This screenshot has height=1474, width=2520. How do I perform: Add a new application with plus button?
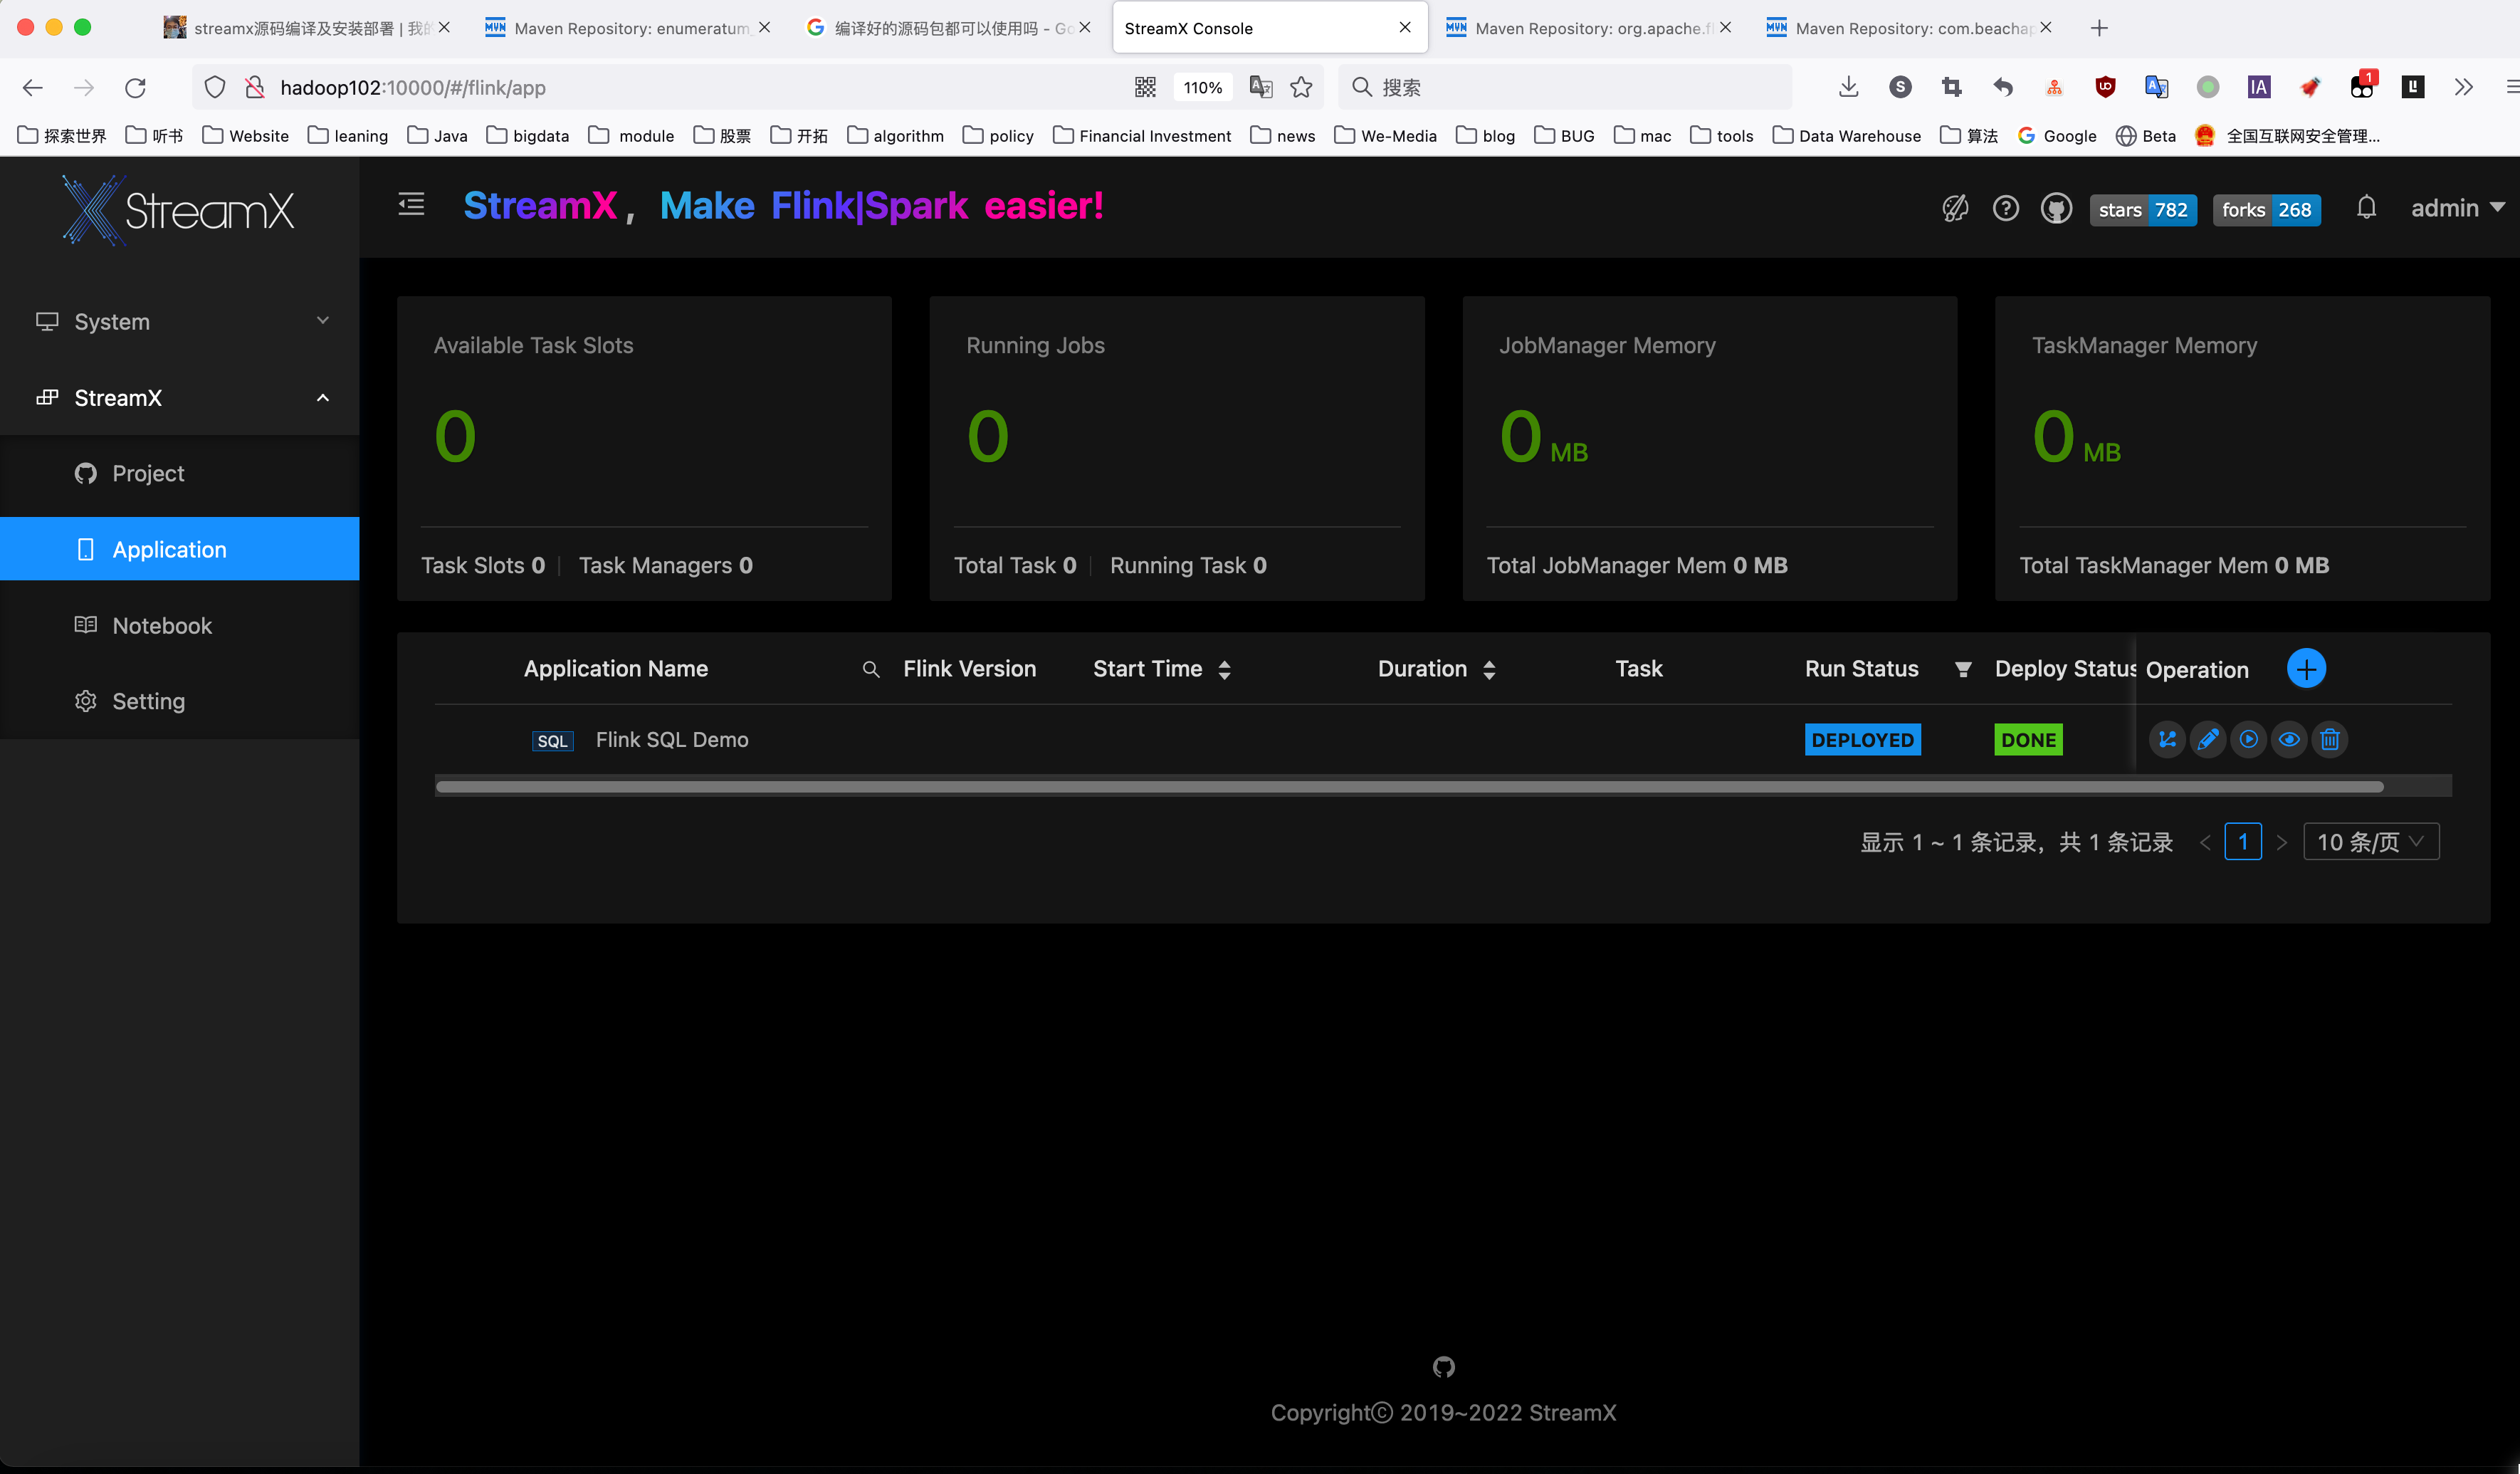coord(2306,669)
